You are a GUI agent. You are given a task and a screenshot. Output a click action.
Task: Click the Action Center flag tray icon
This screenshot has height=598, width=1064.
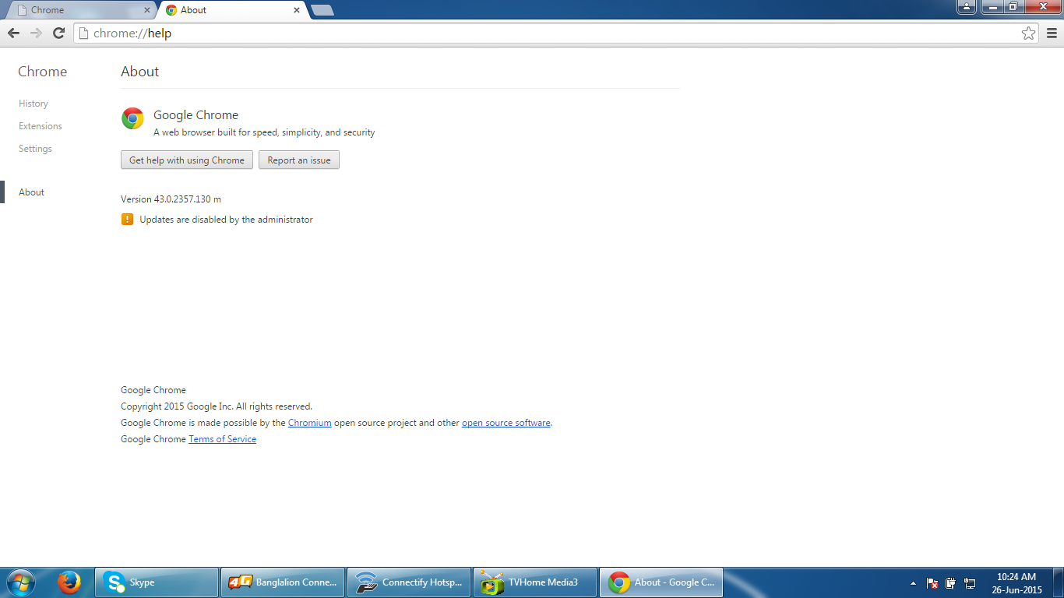pyautogui.click(x=932, y=583)
